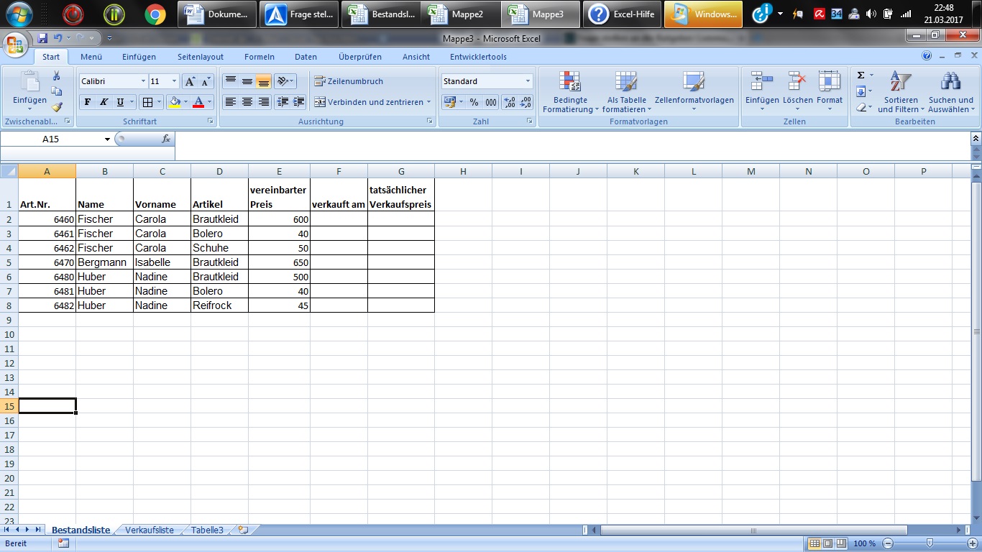Activate Verbinden und zentrieren
Viewport: 982px width, 552px height.
pyautogui.click(x=370, y=102)
